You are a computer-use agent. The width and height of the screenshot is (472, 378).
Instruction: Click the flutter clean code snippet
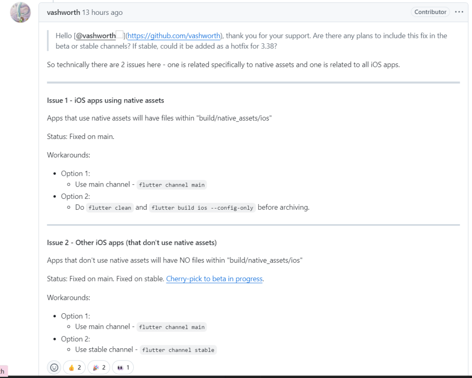click(x=110, y=208)
